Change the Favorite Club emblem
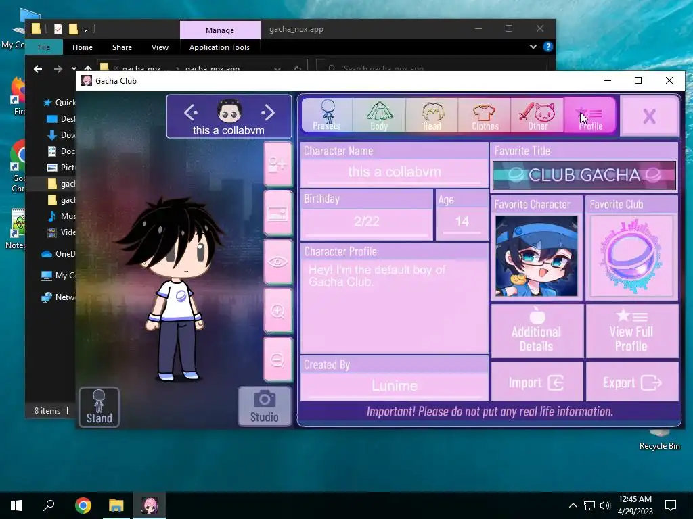 [x=631, y=256]
